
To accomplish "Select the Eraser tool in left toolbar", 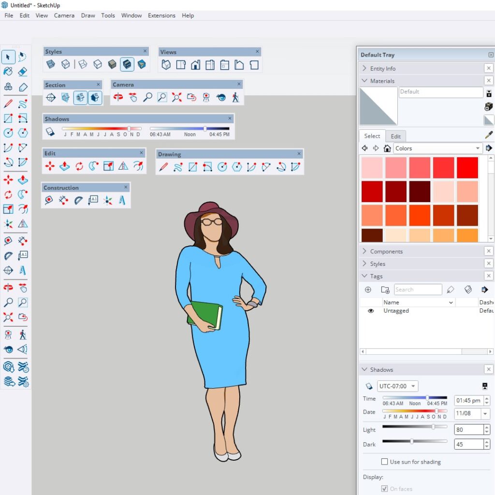I will pos(22,72).
